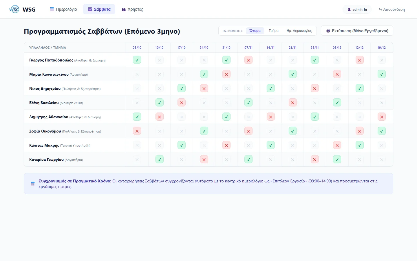Toggle Μαρία Κωνσταντίνου empty cell on 03/10

point(137,74)
